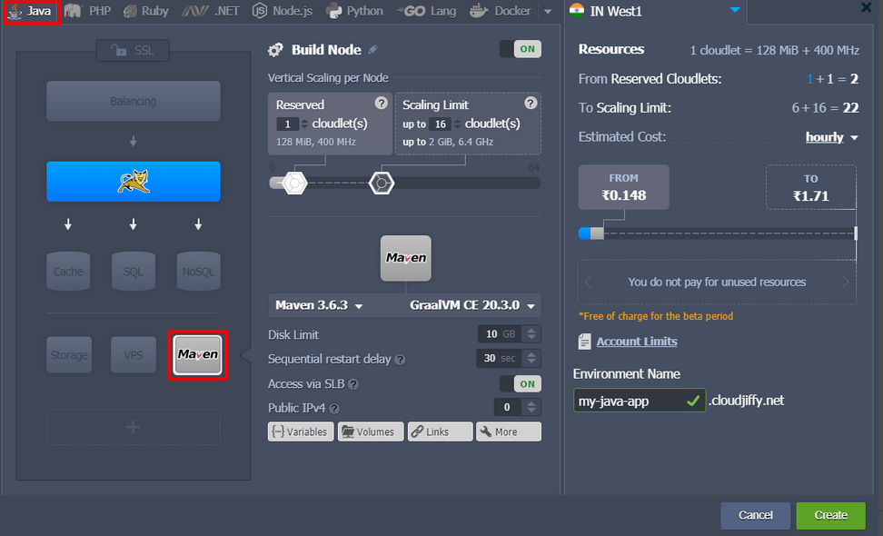Image resolution: width=883 pixels, height=536 pixels.
Task: Open the PHP language tab
Action: click(x=88, y=11)
